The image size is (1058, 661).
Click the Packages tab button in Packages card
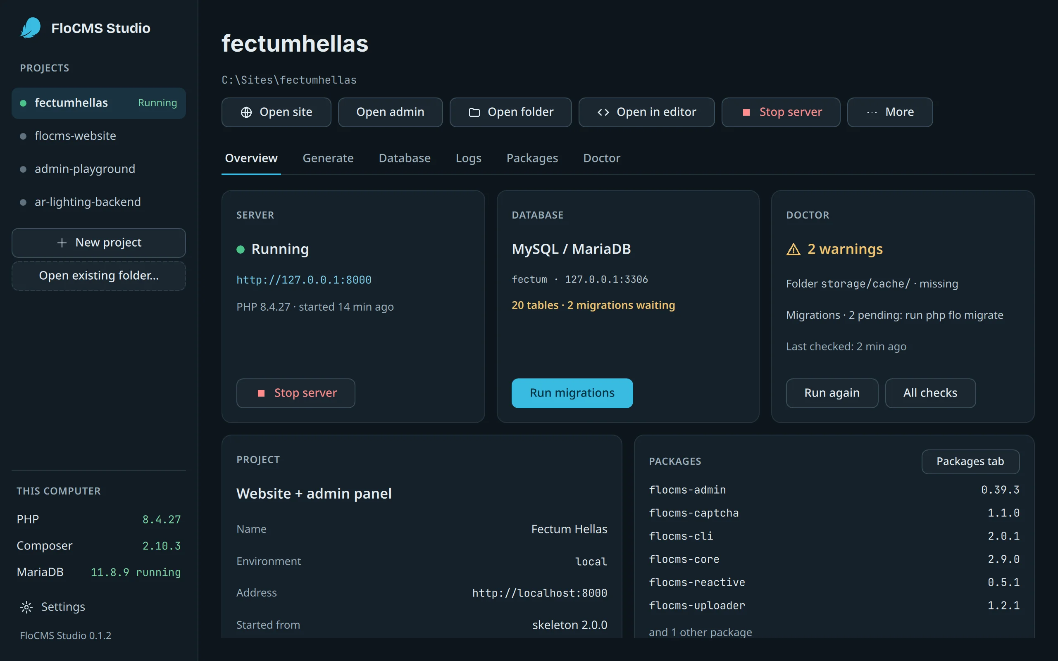(x=970, y=461)
